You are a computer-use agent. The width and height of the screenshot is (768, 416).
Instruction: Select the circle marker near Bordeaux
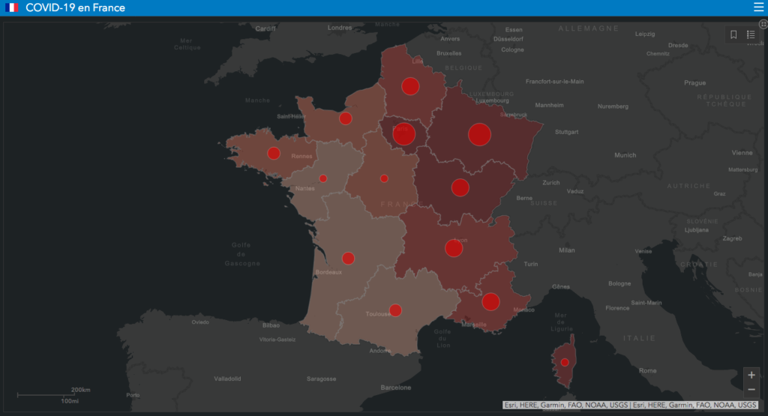point(348,259)
